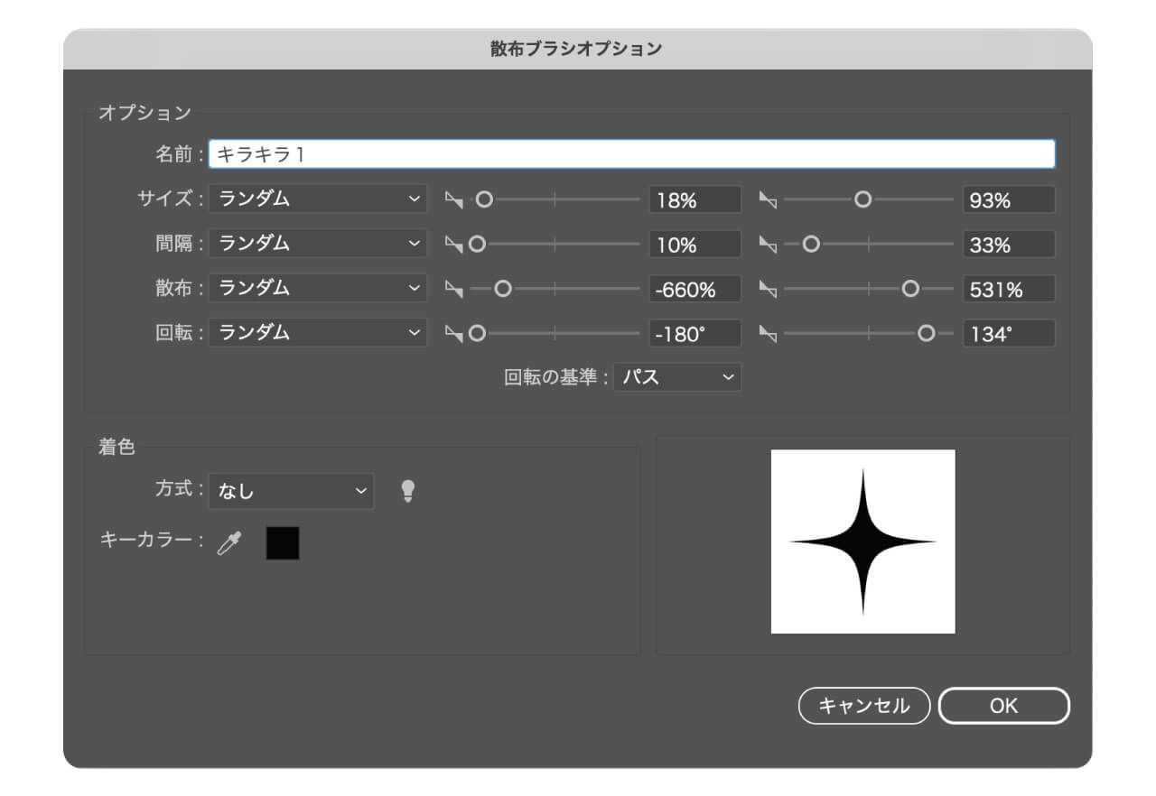Click the rotation field showing 134°

[1009, 334]
